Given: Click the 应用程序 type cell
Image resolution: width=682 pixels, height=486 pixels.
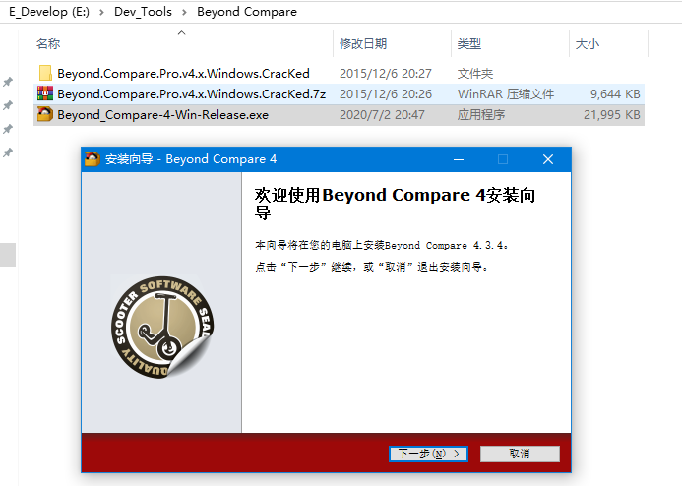Looking at the screenshot, I should 481,115.
